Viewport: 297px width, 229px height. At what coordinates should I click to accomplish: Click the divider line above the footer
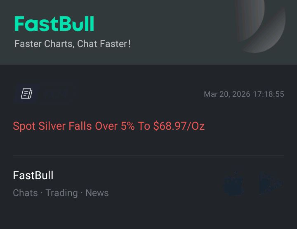click(x=148, y=156)
